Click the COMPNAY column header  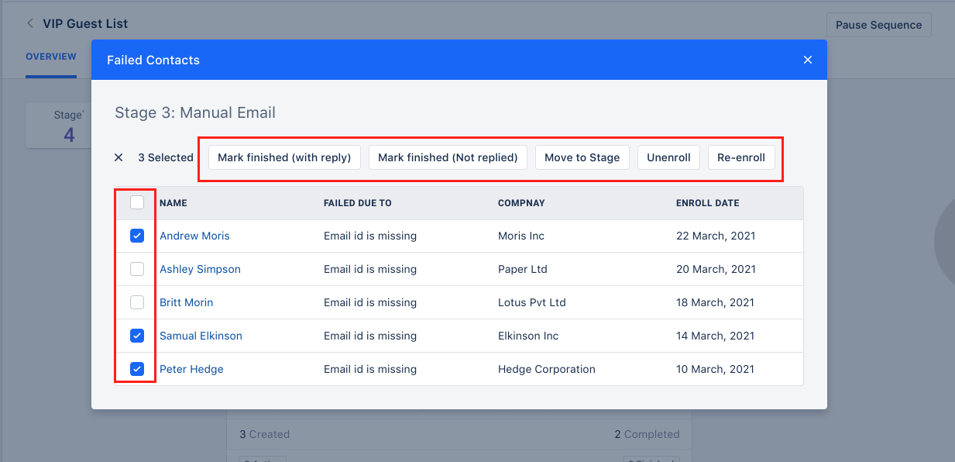(x=521, y=203)
